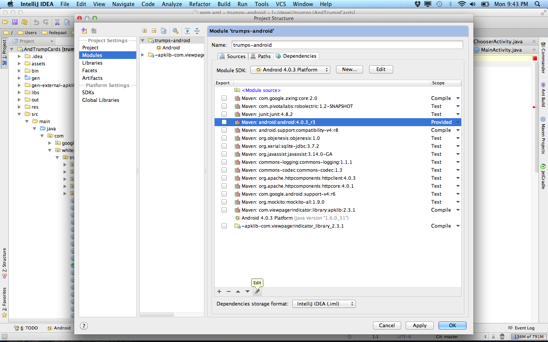Screen dimensions: 548x342
Task: Open the Project Structure help
Action: [x=84, y=326]
